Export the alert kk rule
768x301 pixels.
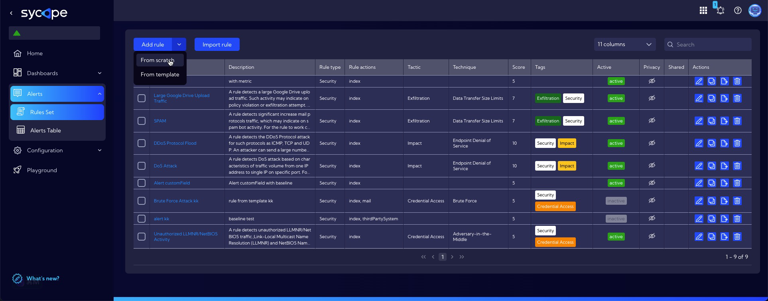coord(725,219)
